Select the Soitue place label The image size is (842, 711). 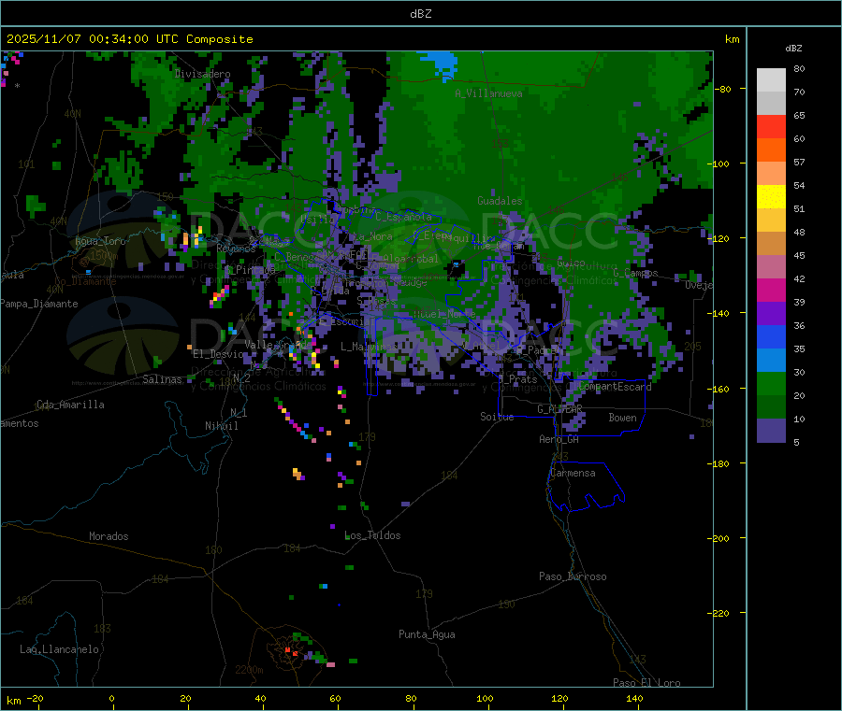point(497,417)
